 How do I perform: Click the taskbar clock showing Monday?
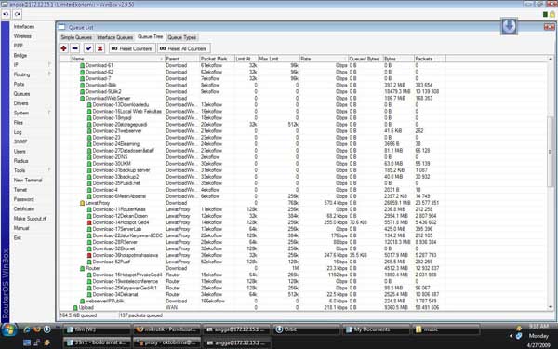coord(538,336)
